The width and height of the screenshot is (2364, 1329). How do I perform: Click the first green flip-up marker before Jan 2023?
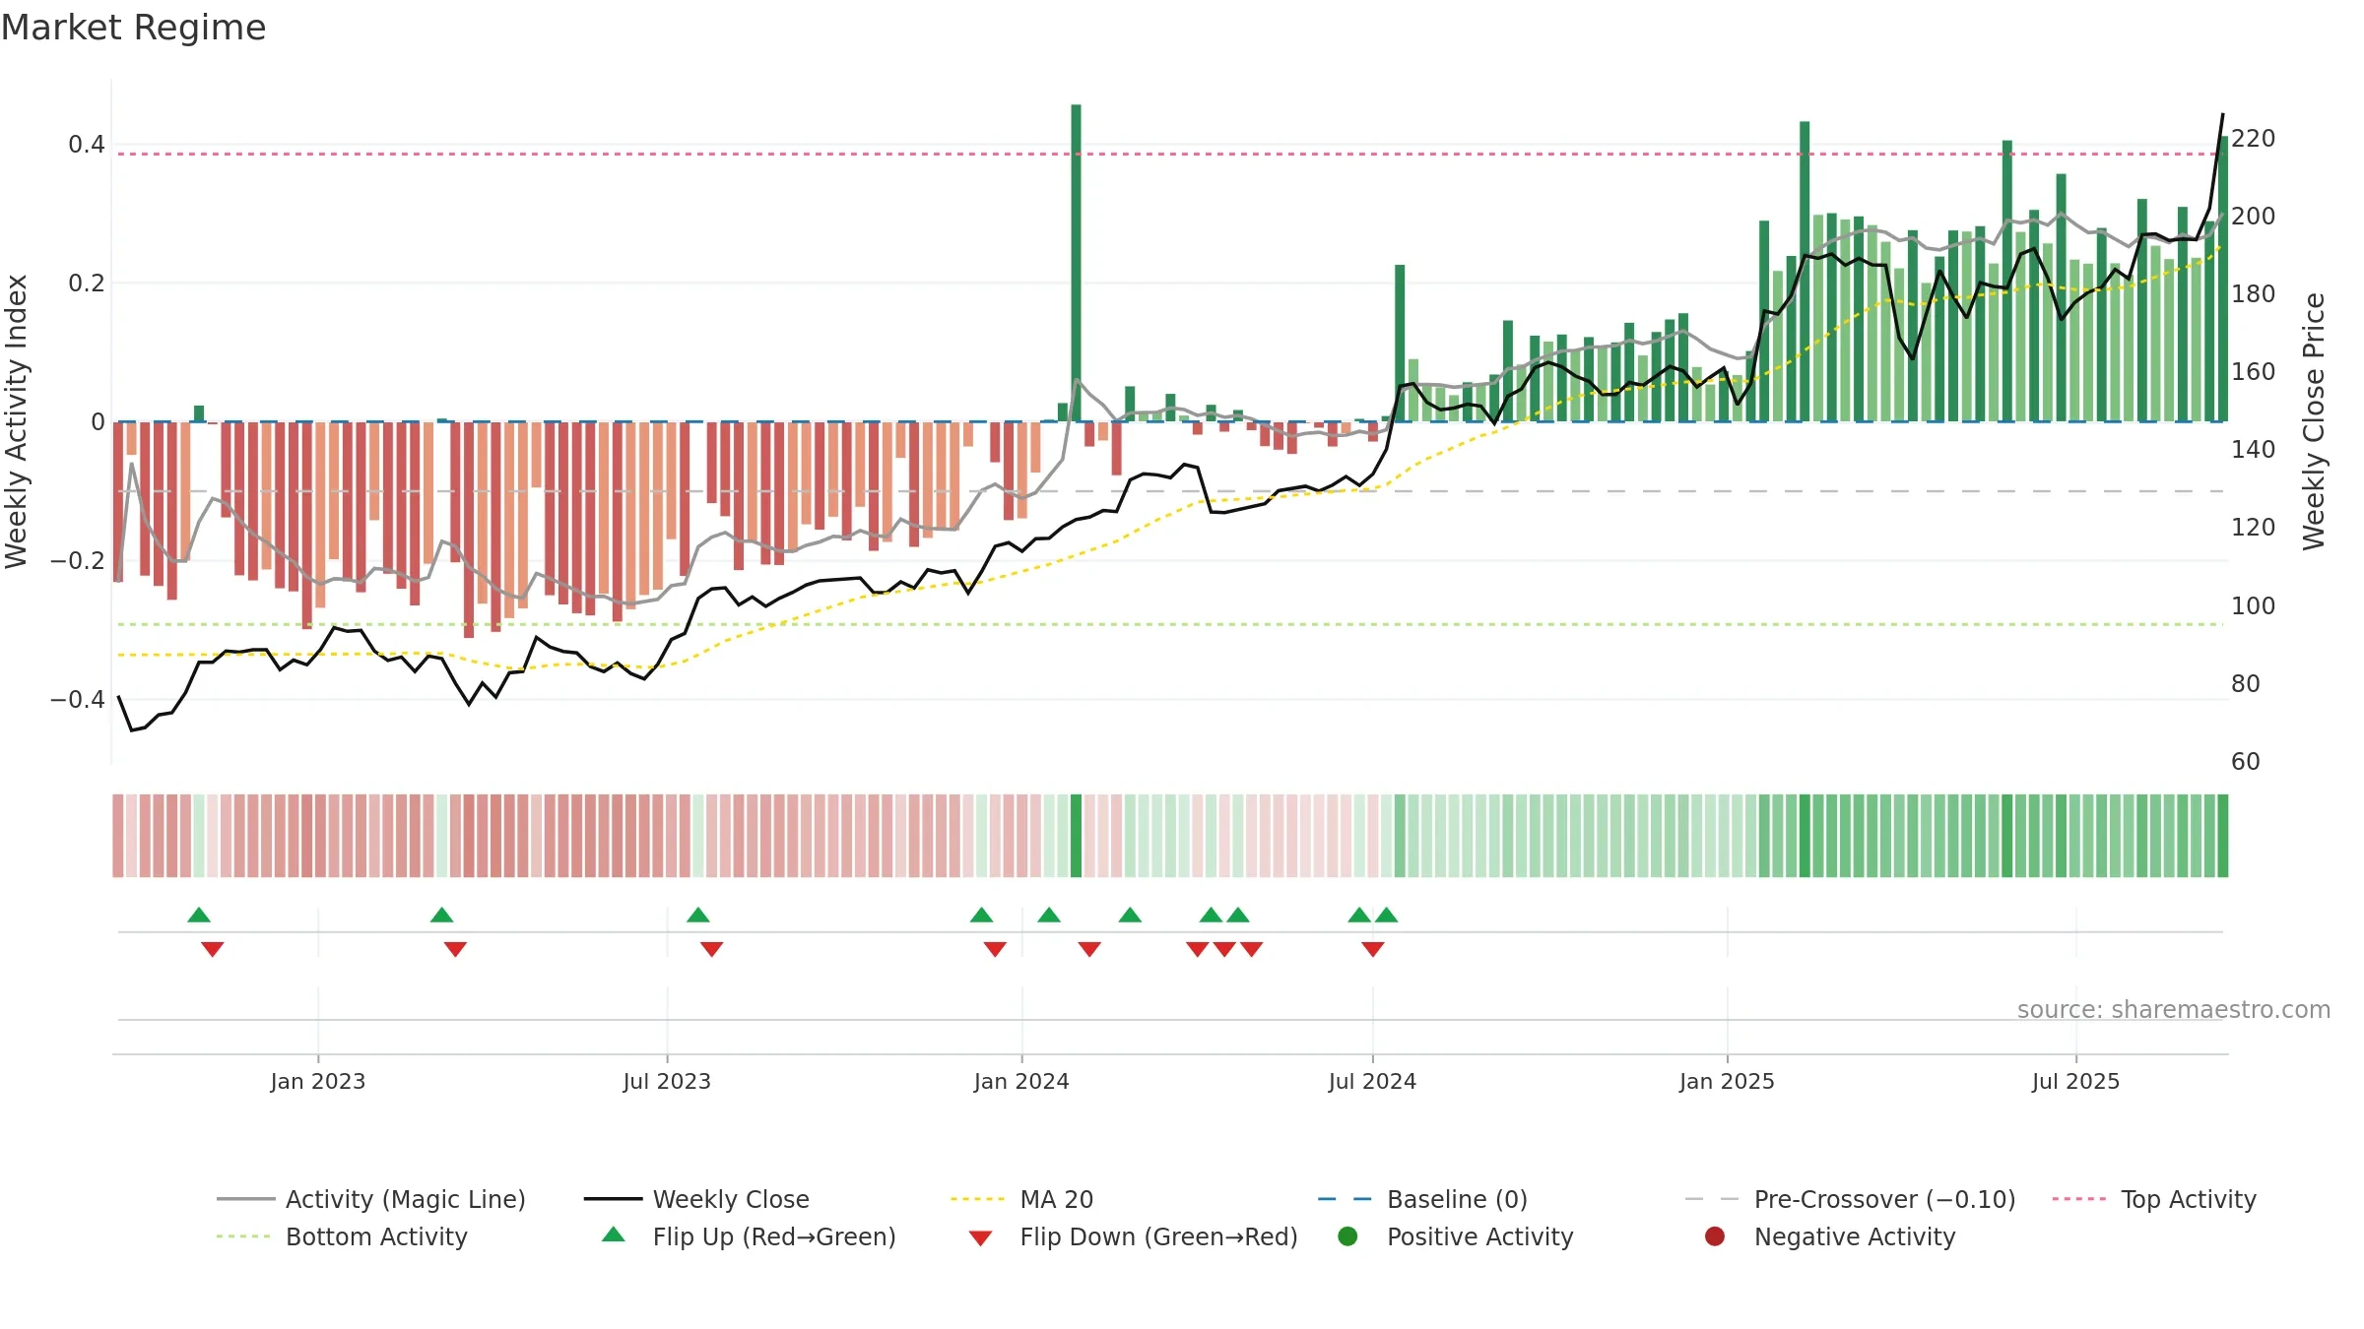199,915
